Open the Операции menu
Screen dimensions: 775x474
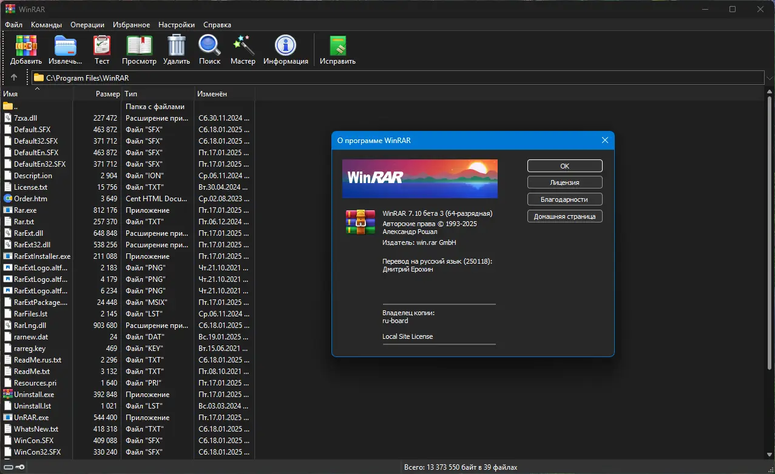pyautogui.click(x=87, y=25)
